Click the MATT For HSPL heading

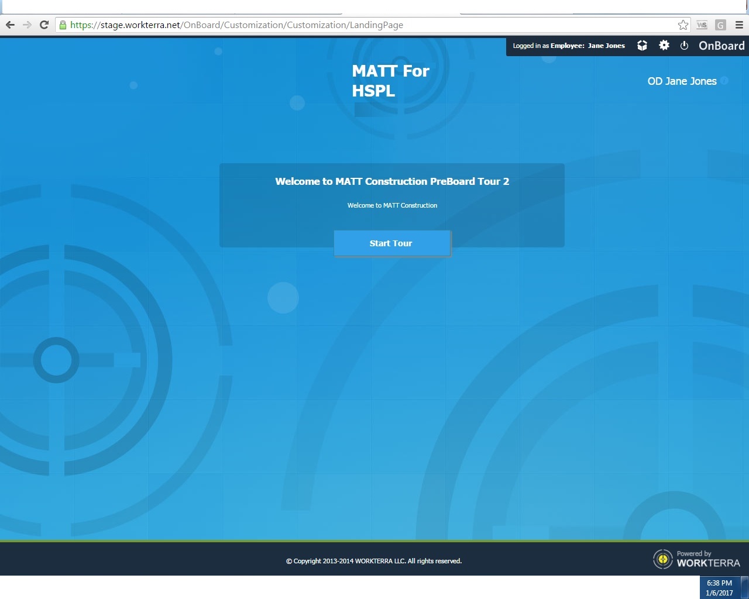[390, 81]
